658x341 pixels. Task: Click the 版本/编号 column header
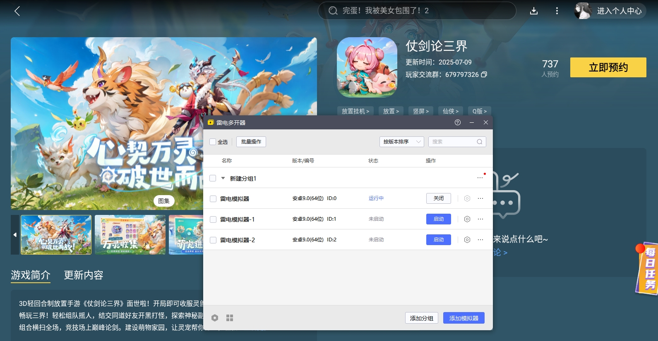click(303, 161)
